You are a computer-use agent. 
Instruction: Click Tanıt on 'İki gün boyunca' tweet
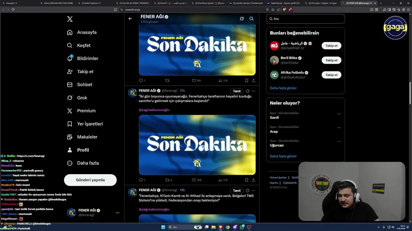coord(237,91)
